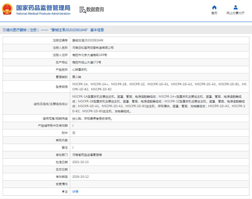Click the 审批部门 label
The image size is (252, 199).
[x=62, y=155]
